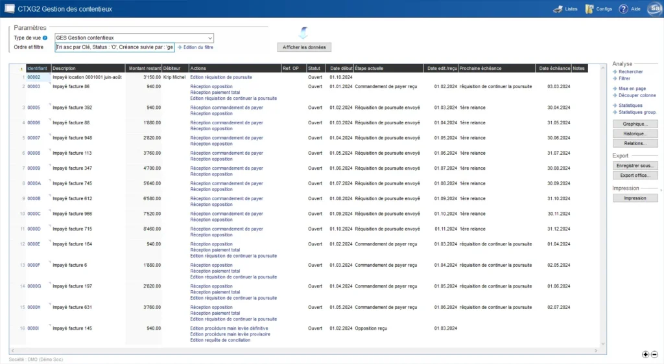Click the Listes printer icon
664x364 pixels.
[558, 9]
